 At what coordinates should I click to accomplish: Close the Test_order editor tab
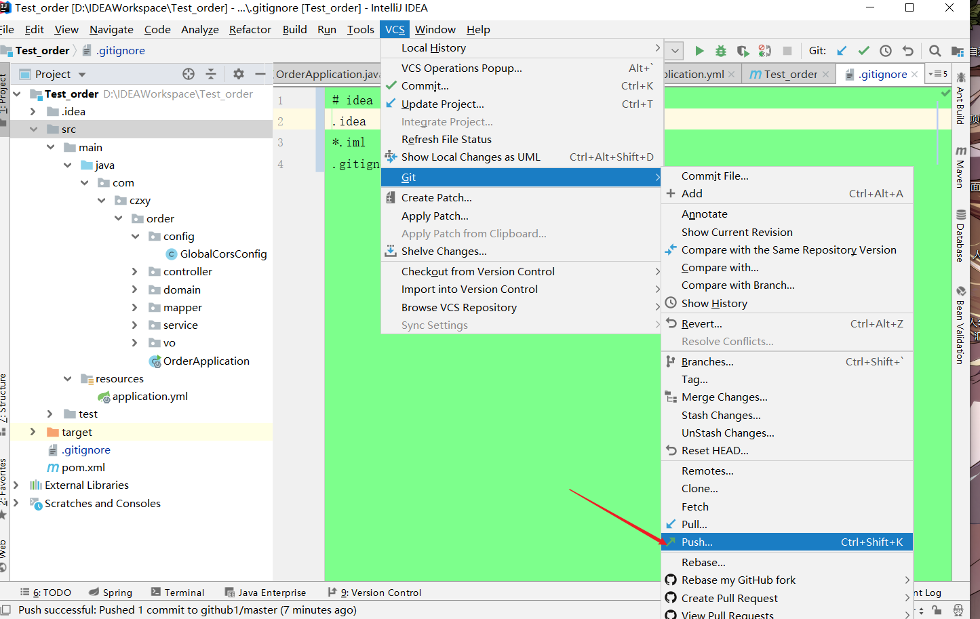pos(825,75)
